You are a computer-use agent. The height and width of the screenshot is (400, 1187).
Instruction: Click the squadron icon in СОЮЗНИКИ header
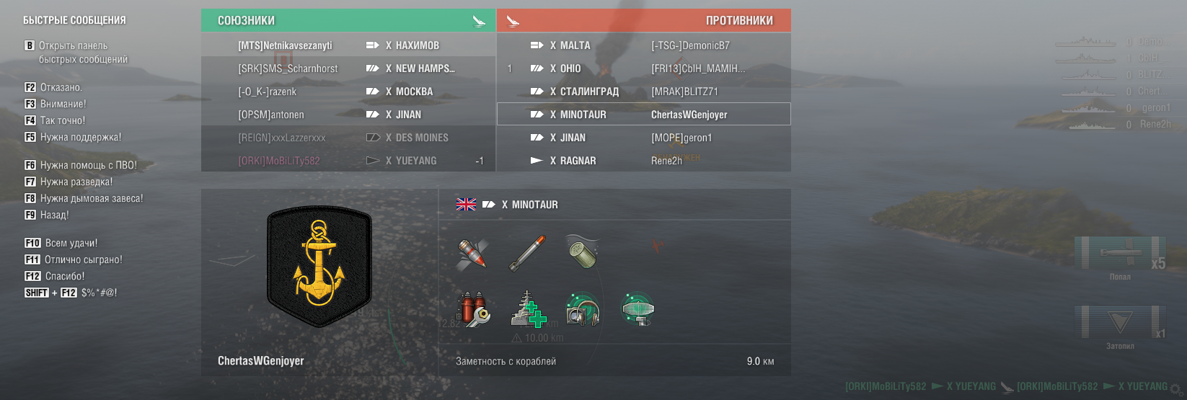(479, 21)
